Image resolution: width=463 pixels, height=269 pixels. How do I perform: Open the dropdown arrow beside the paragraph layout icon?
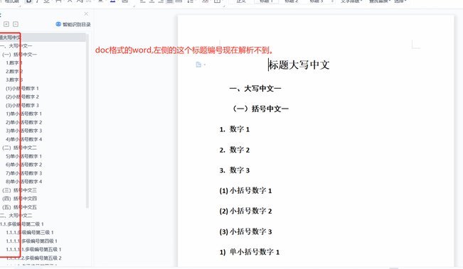pyautogui.click(x=204, y=65)
